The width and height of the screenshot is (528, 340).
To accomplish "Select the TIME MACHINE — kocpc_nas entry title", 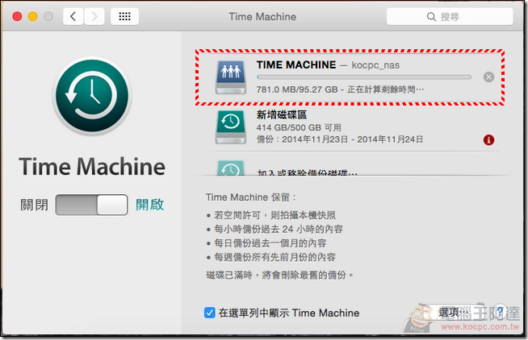I will (328, 64).
